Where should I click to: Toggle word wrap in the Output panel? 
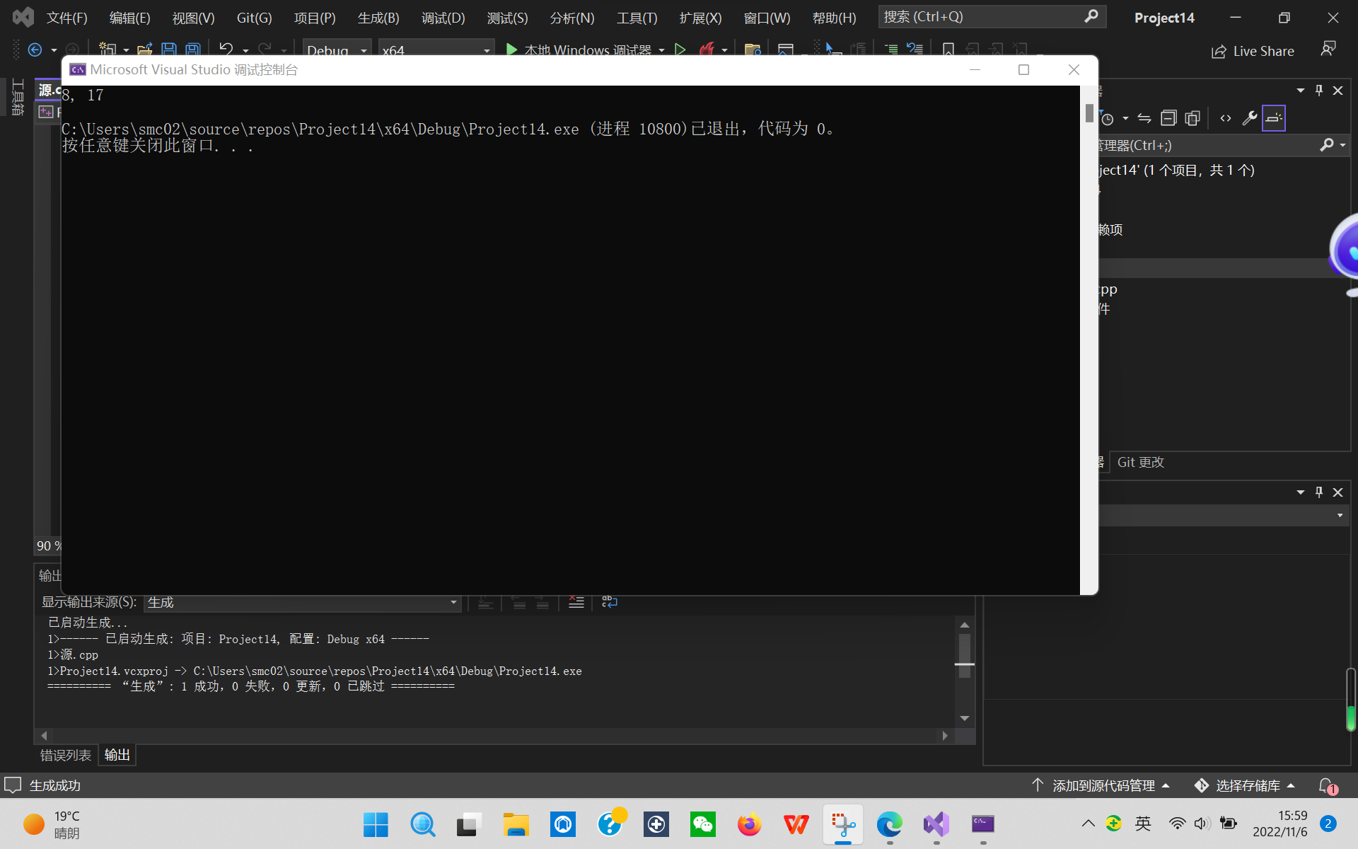(609, 602)
